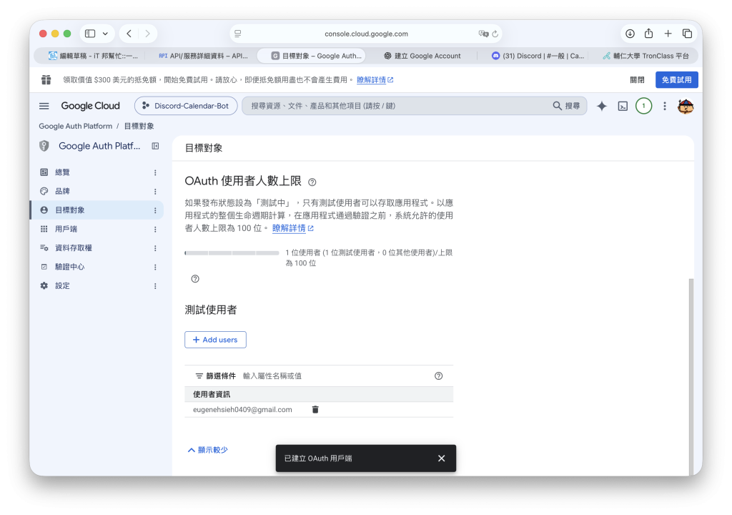The width and height of the screenshot is (732, 515).
Task: Switch to 建立 Google Account tab
Action: tap(422, 56)
